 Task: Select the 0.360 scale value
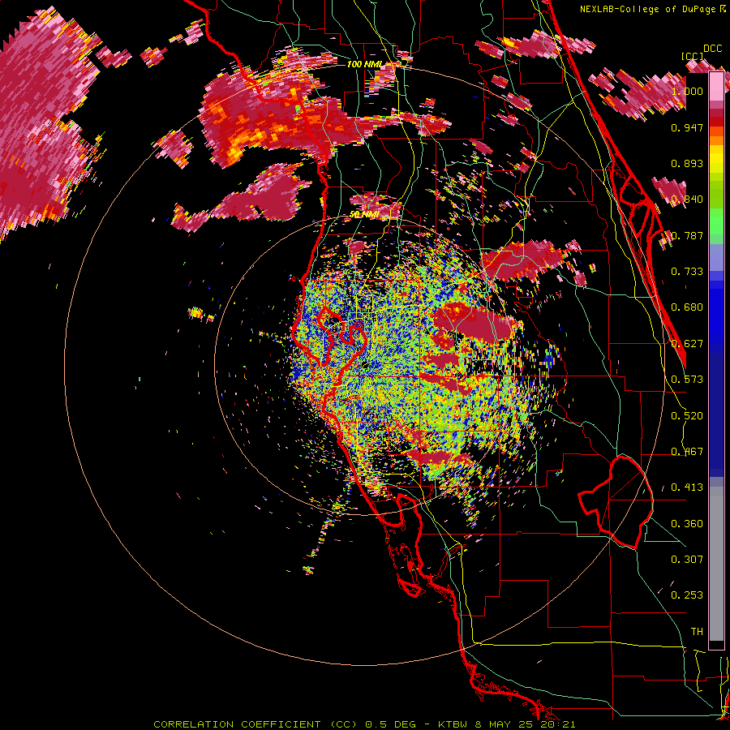[x=687, y=524]
